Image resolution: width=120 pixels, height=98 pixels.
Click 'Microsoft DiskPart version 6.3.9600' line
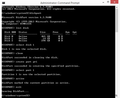[26, 17]
